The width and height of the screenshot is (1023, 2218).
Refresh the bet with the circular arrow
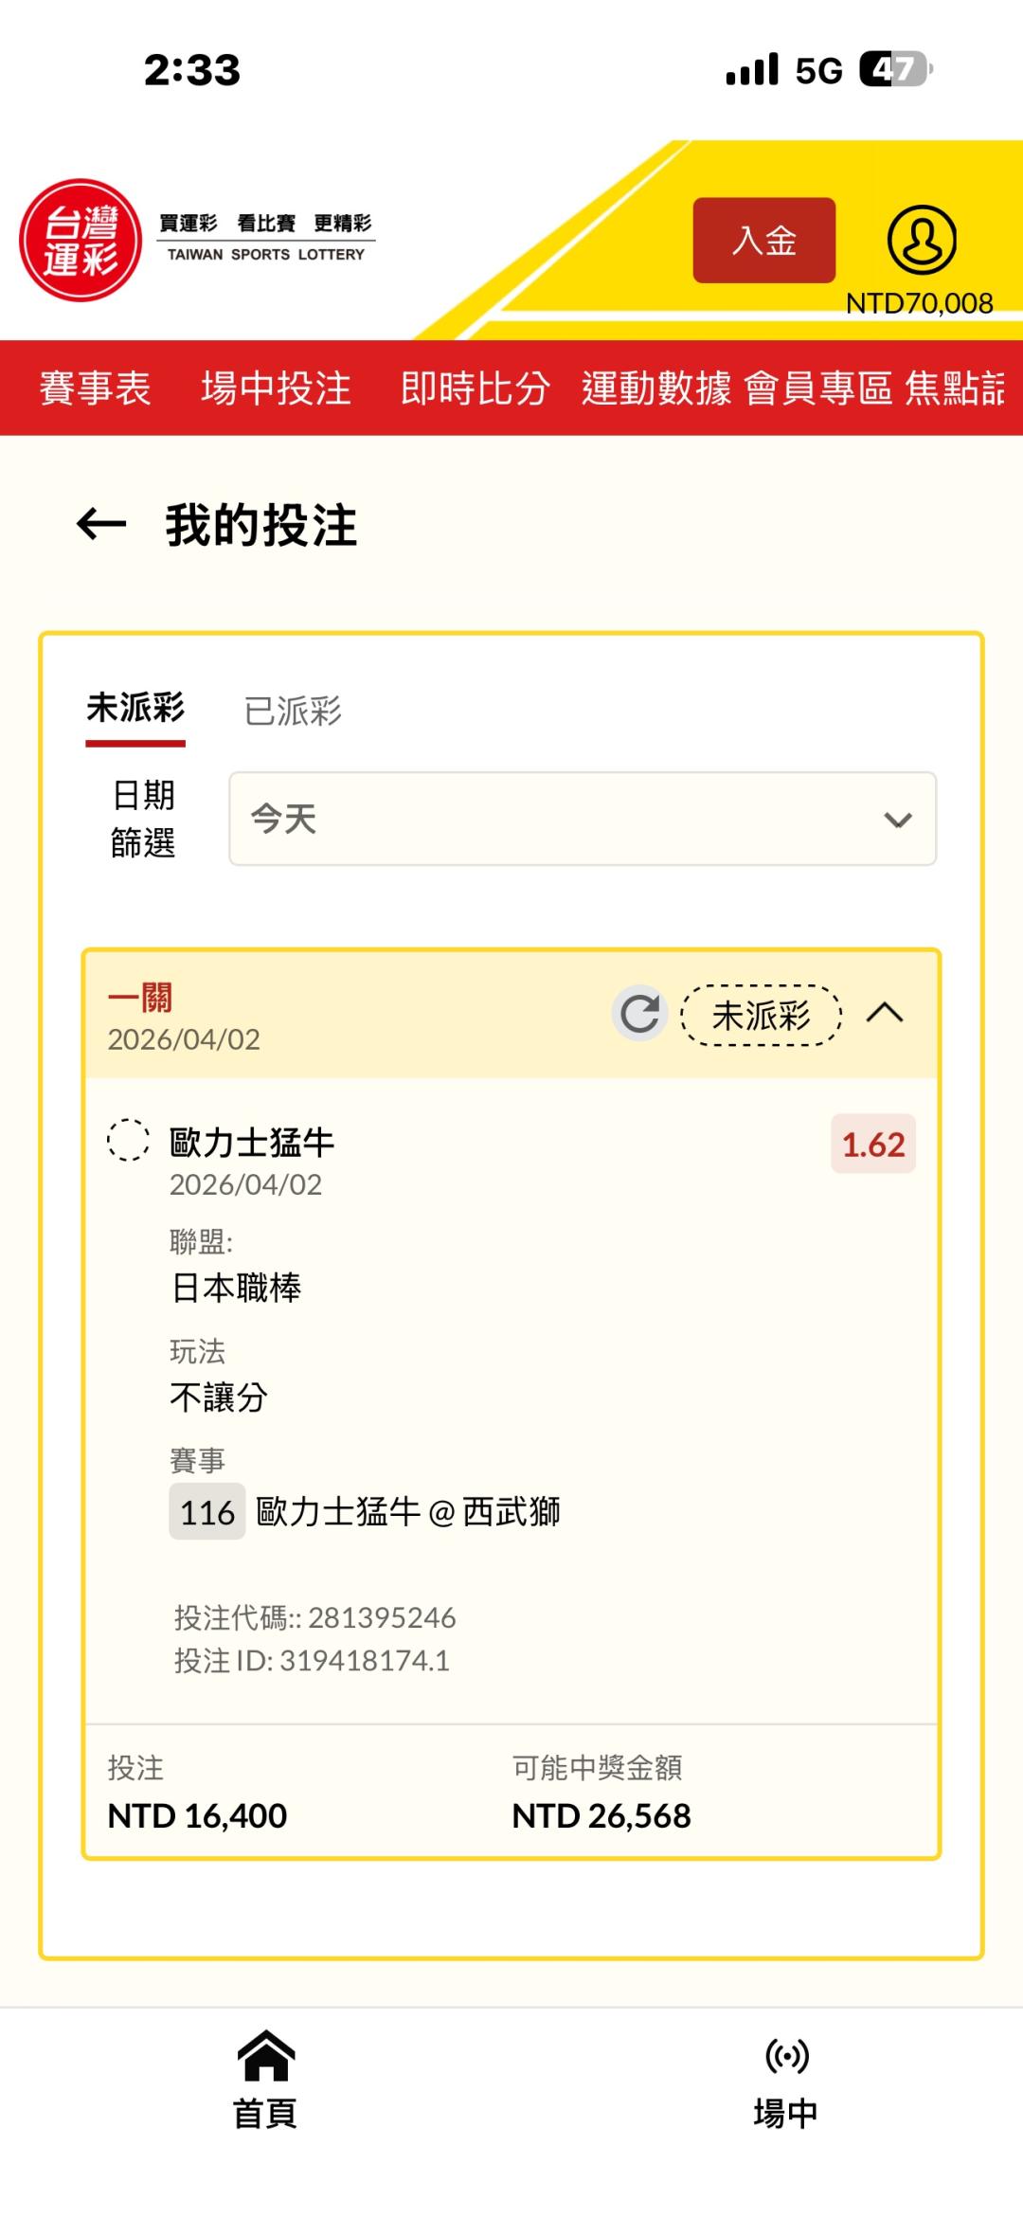[x=640, y=1013]
